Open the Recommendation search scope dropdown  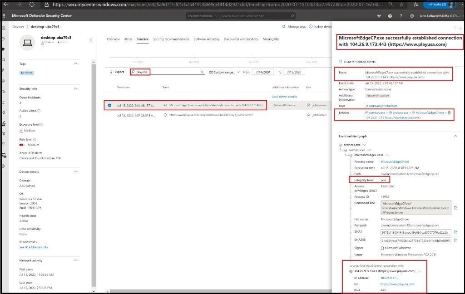pos(203,16)
